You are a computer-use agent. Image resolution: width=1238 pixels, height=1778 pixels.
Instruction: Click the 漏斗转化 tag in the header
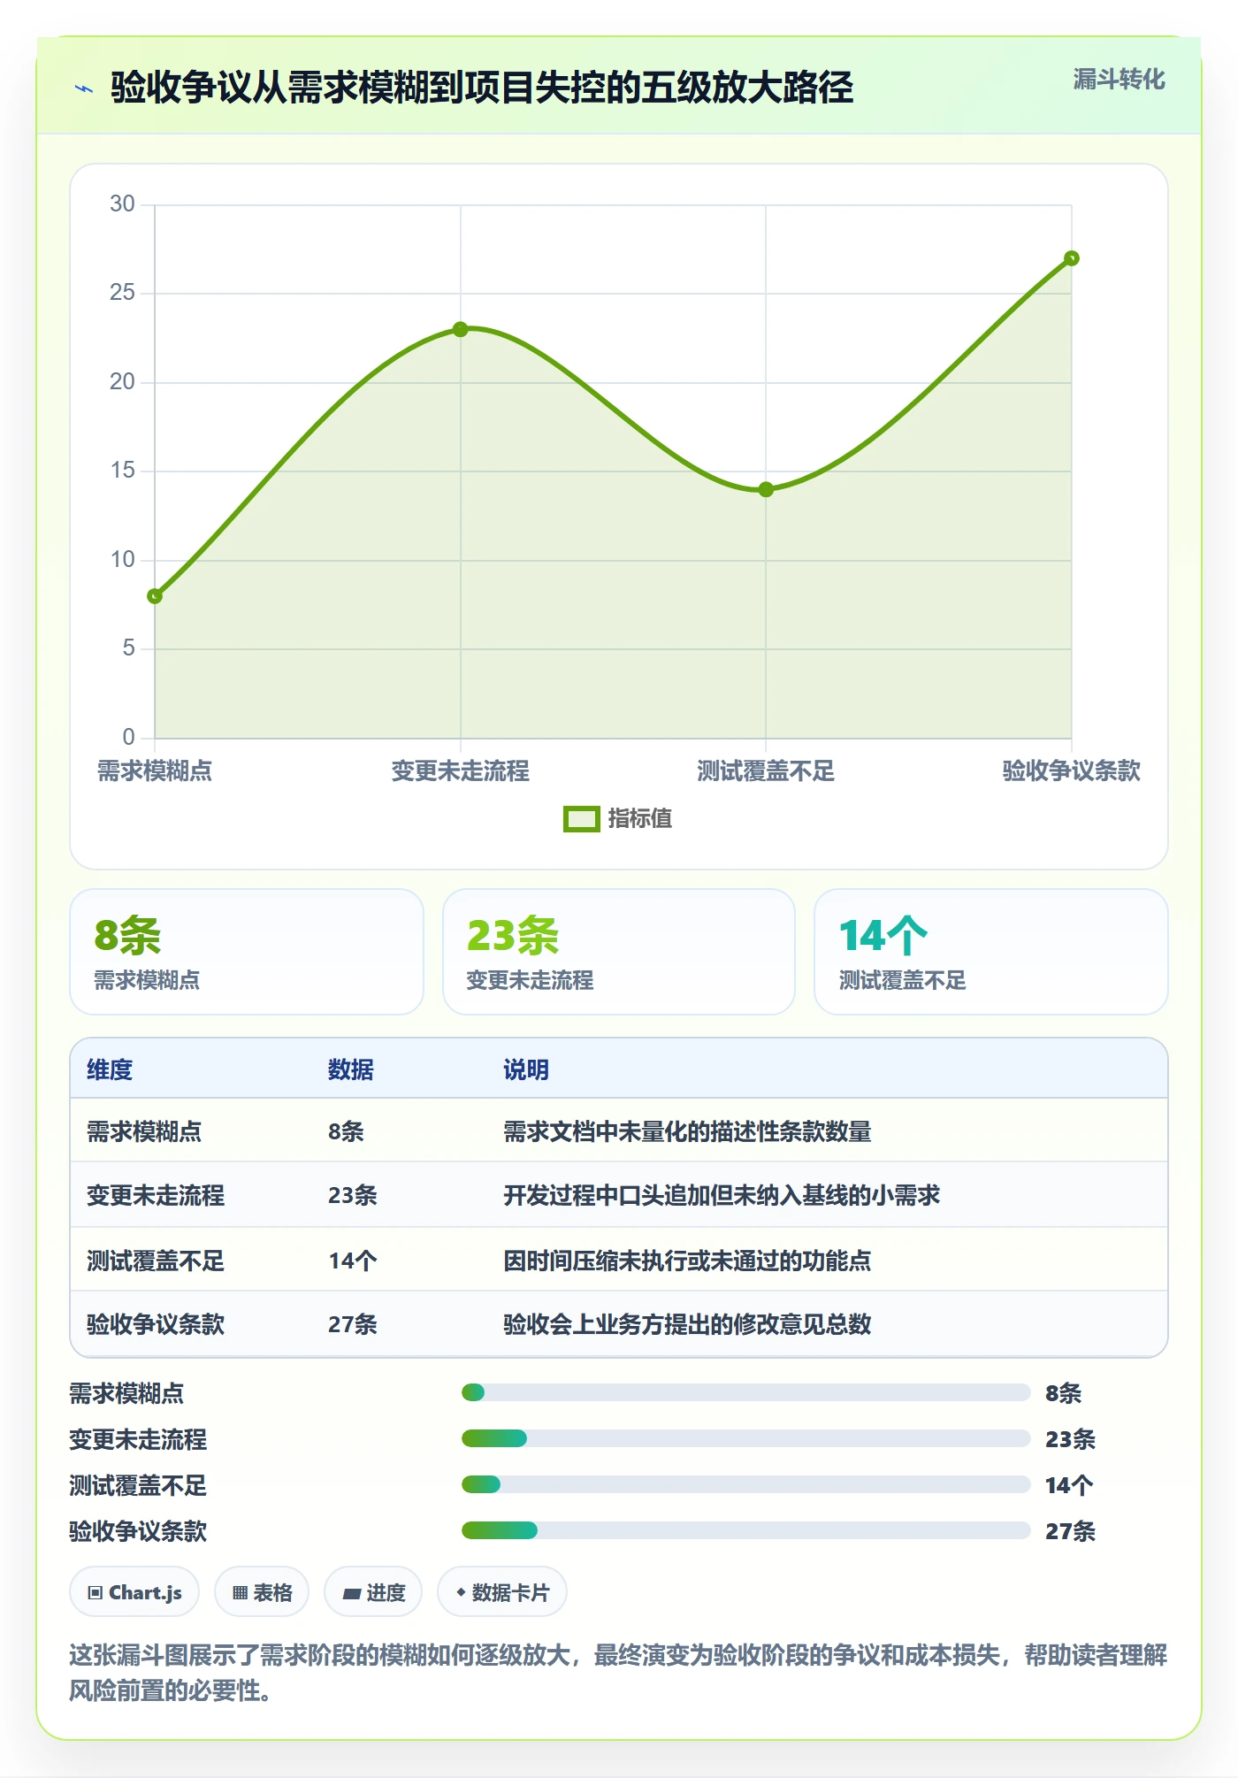1119,80
